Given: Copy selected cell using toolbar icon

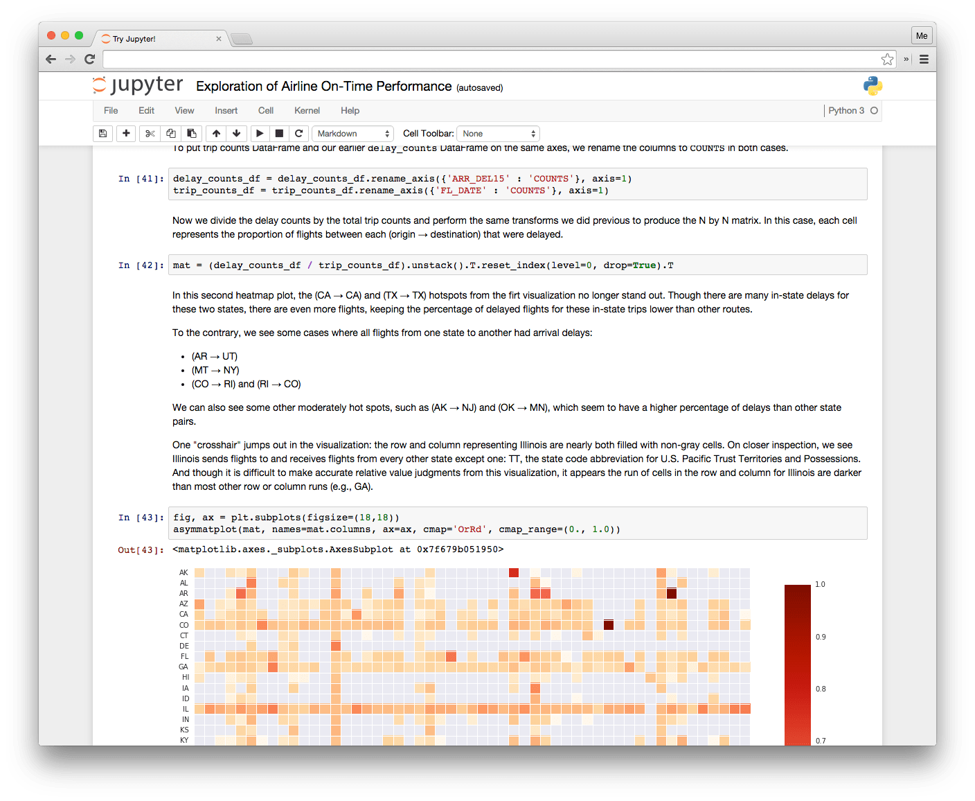Looking at the screenshot, I should 170,134.
